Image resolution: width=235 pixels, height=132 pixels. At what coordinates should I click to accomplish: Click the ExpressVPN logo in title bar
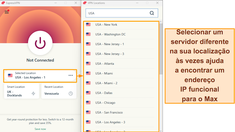[x=3, y=3]
